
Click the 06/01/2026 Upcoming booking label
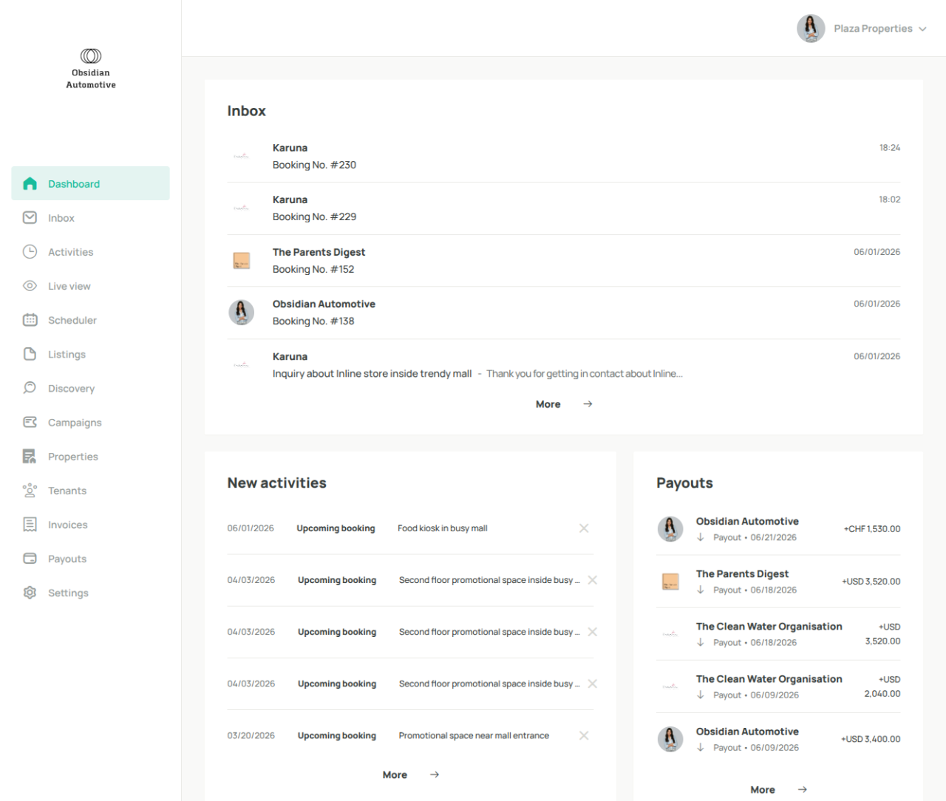point(336,528)
